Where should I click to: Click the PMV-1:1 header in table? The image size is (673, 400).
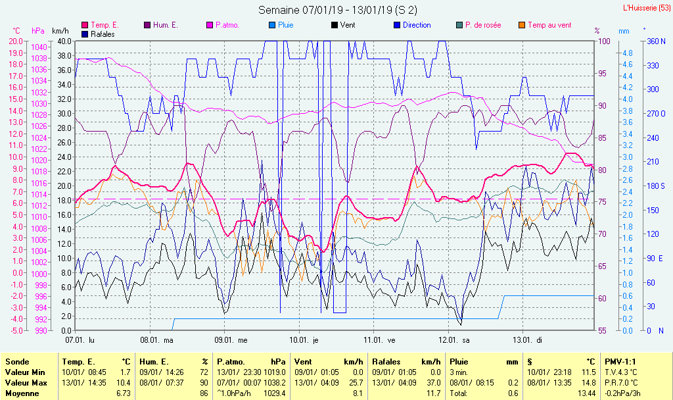coord(620,362)
